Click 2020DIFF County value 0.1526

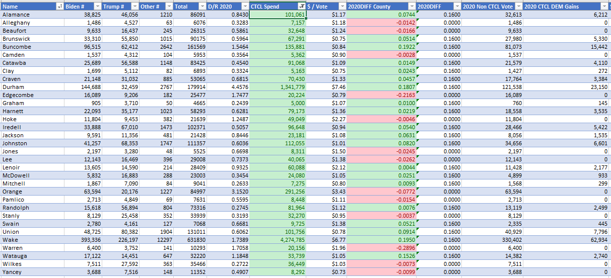click(406, 256)
